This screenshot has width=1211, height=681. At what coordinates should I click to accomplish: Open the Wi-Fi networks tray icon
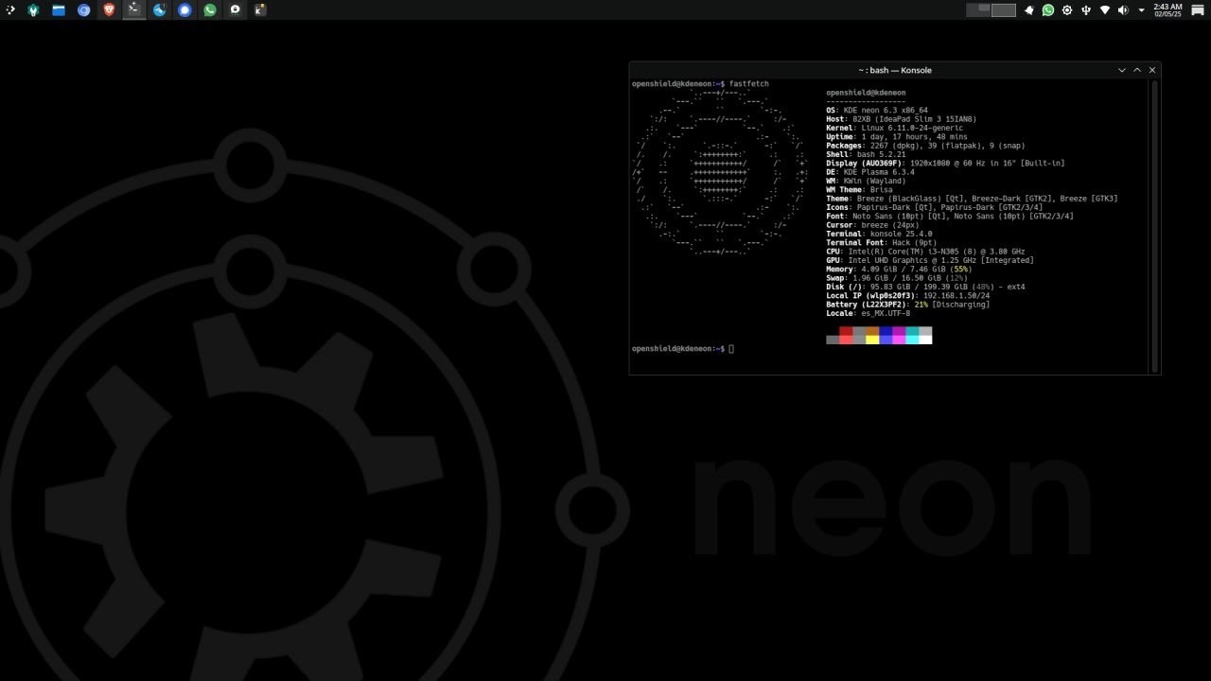point(1104,10)
